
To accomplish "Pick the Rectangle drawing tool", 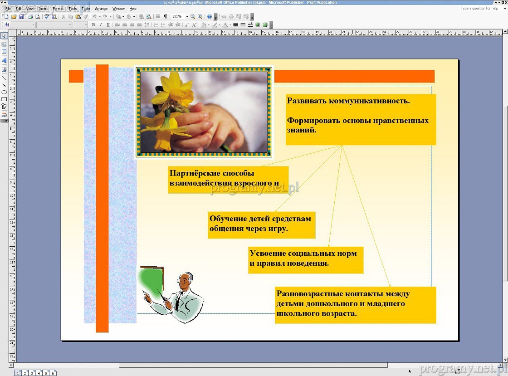I will point(4,99).
